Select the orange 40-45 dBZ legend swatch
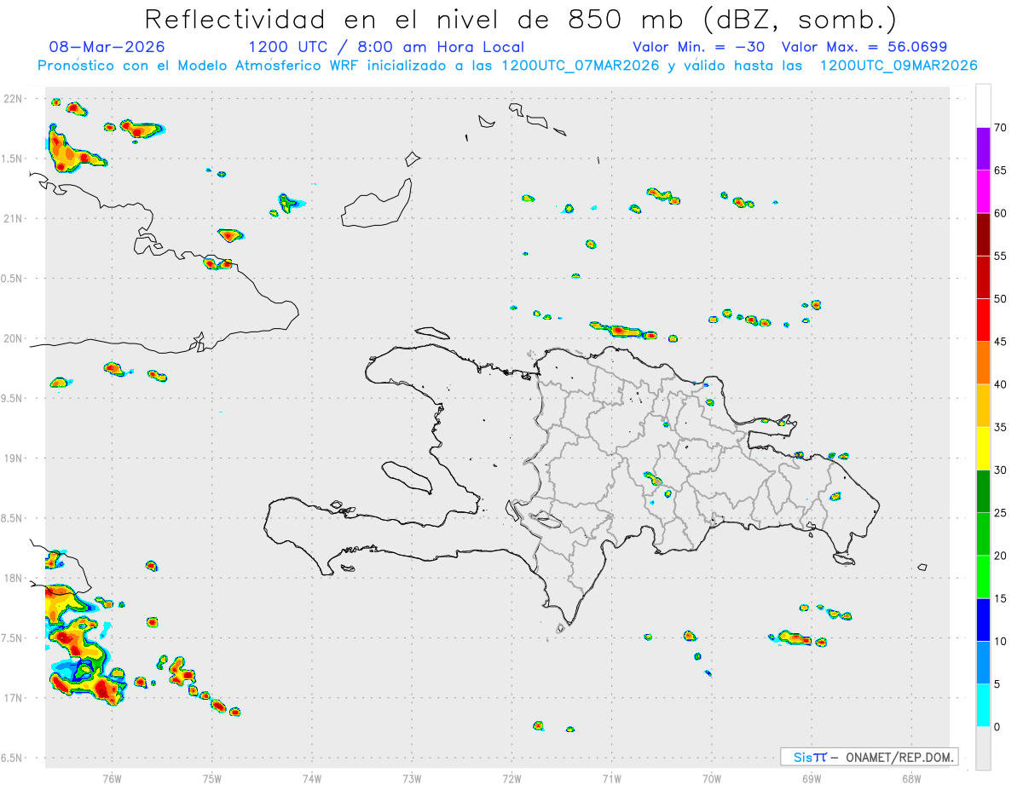The height and width of the screenshot is (790, 1023). point(983,363)
